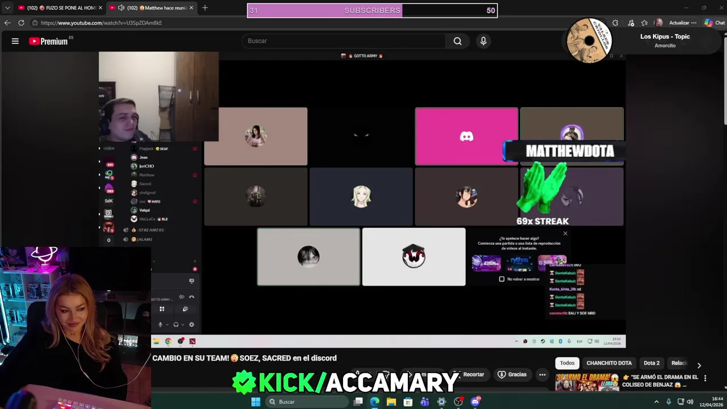Open the SE ARMÓ EL DRAMA recommended thumbnail

point(587,382)
